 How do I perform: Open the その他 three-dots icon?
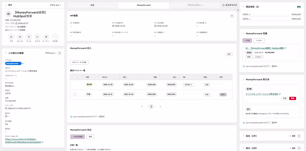coord(55,37)
